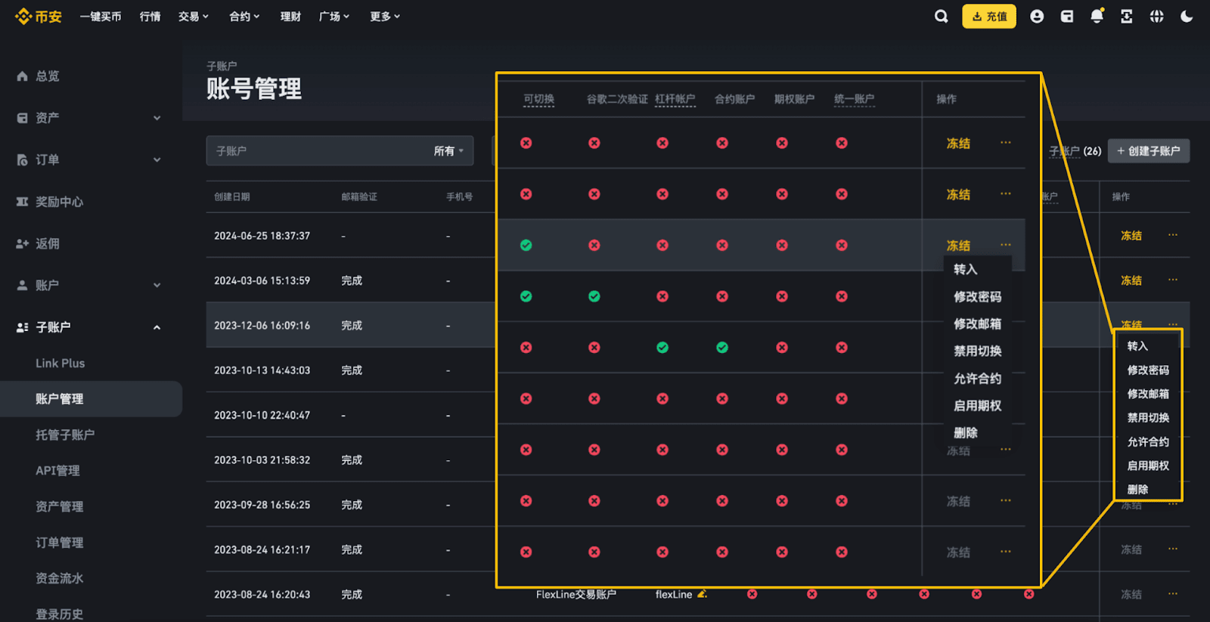Click the search magnifier icon in header
1210x622 pixels.
coord(941,17)
